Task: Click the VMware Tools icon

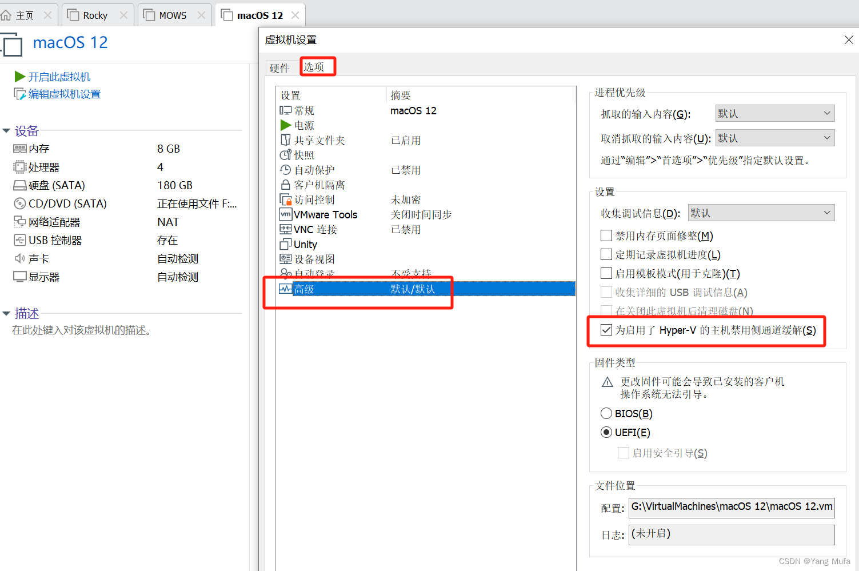Action: click(286, 214)
